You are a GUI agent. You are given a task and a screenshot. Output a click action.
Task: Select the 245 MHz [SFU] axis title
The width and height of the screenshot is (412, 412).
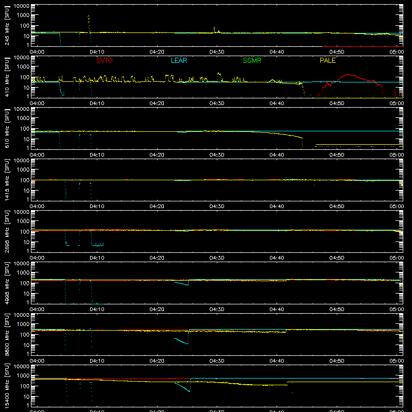click(7, 25)
